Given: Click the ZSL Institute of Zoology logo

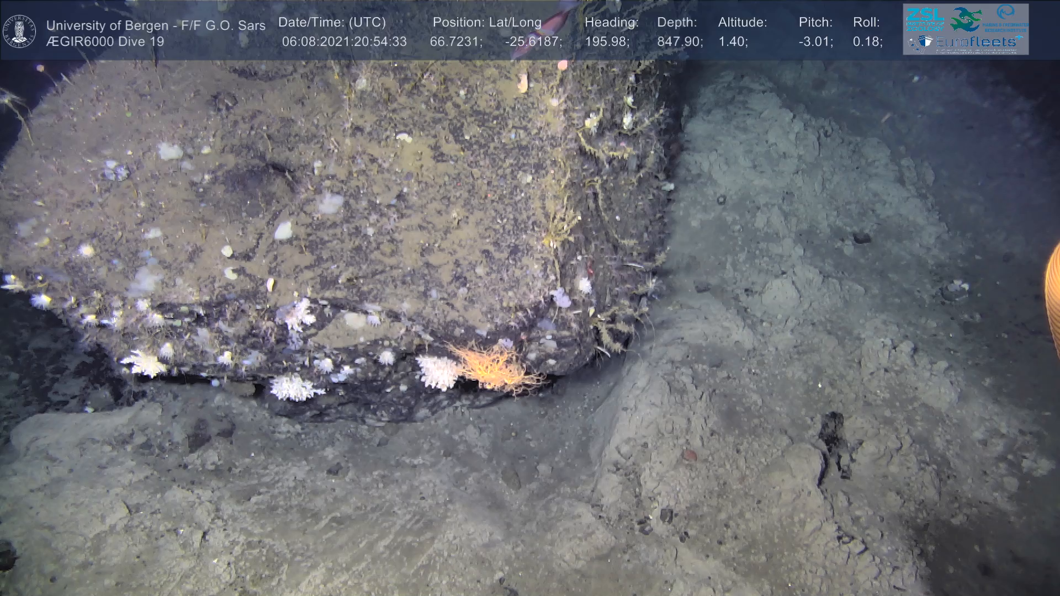Looking at the screenshot, I should tap(925, 19).
